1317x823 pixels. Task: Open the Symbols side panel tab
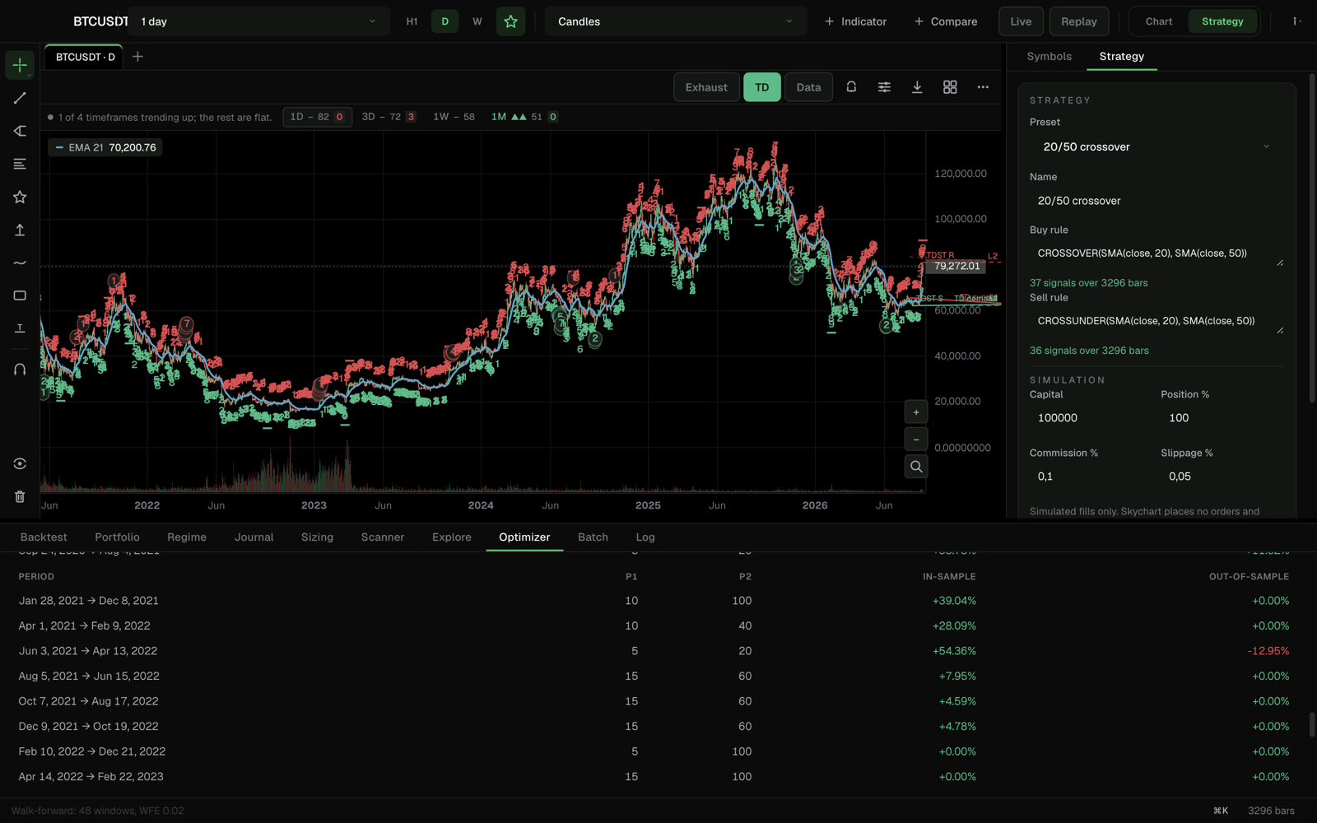pos(1049,56)
